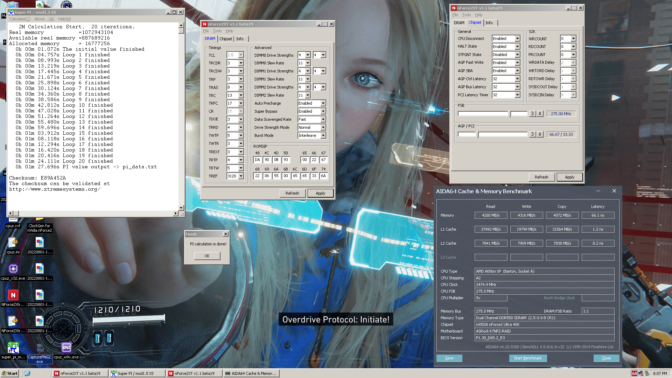Click Apply in the DRAM window
Screen dimensions: 672x378
[320, 193]
